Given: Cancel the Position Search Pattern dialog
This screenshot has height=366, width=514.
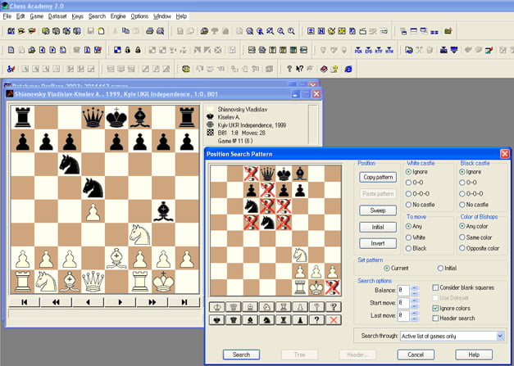Looking at the screenshot, I should [x=416, y=355].
